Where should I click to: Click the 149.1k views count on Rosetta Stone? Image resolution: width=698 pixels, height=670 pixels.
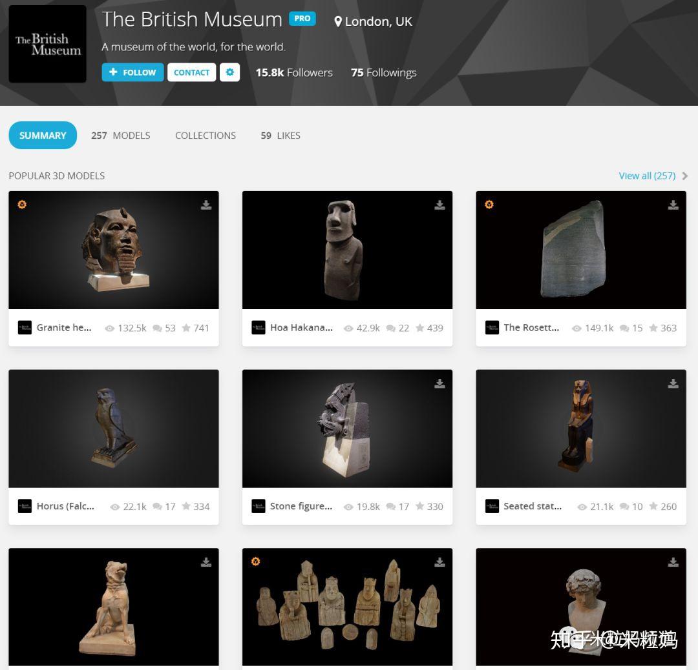[x=599, y=328]
